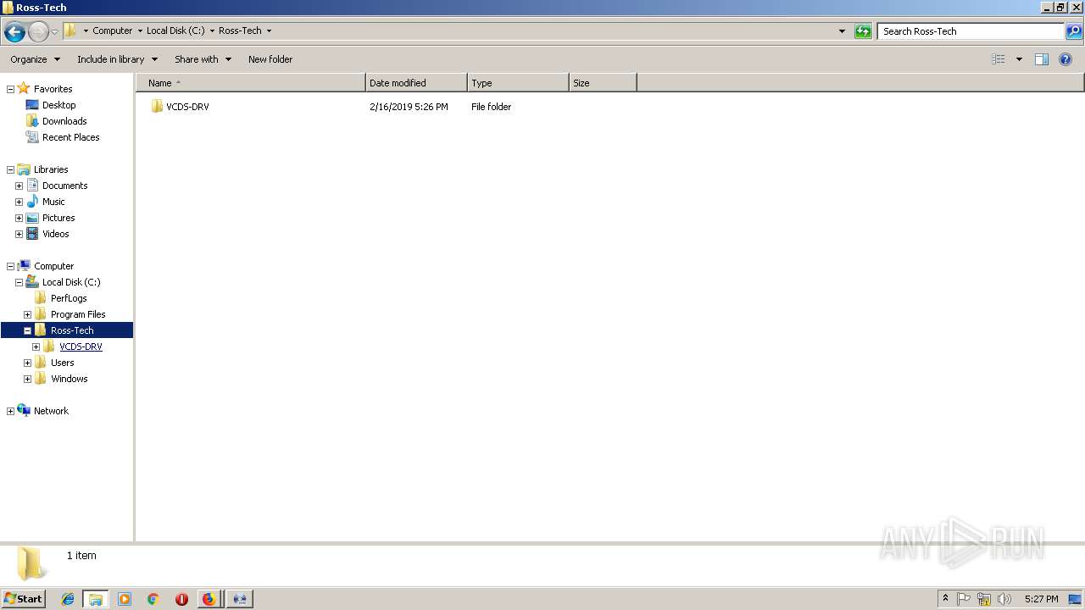Expand the dropdown arrow after Ross-Tech breadcrumb
This screenshot has height=610, width=1085.
coord(270,30)
